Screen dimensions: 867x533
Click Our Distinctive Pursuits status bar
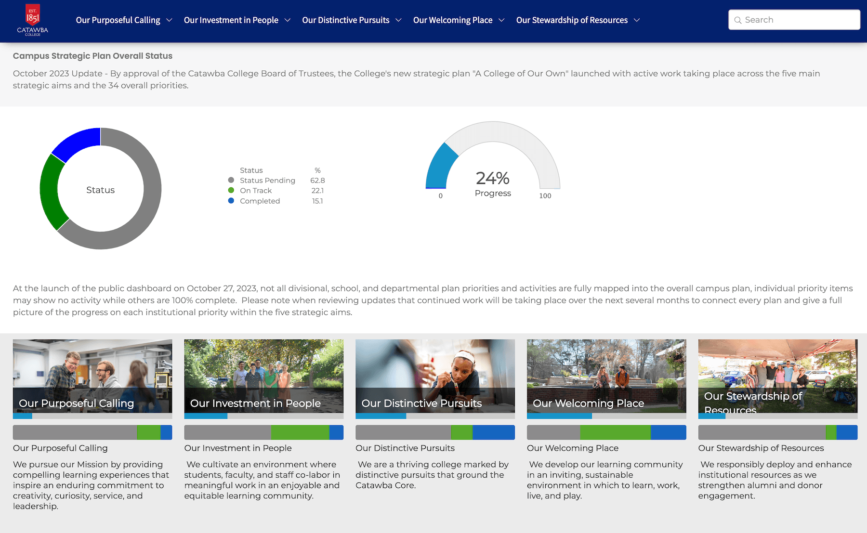tap(435, 432)
